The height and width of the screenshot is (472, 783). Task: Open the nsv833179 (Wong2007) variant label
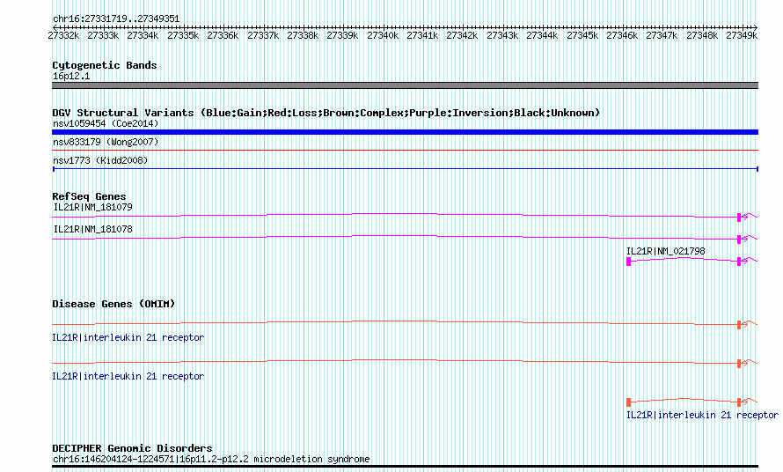tap(106, 142)
